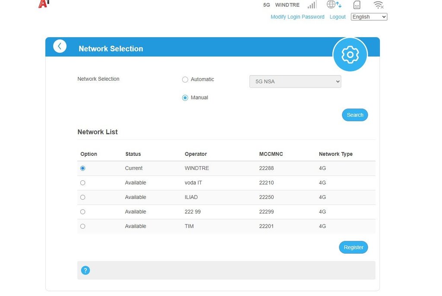This screenshot has width=442, height=296.
Task: Click the Register button
Action: [x=353, y=247]
